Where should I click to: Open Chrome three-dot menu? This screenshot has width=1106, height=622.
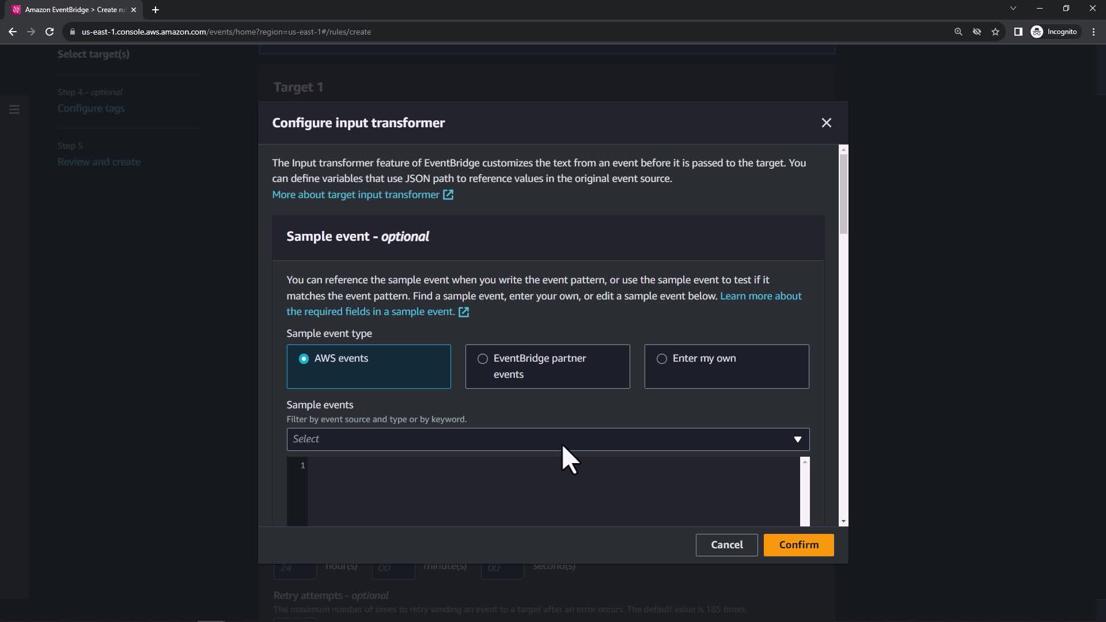1093,32
